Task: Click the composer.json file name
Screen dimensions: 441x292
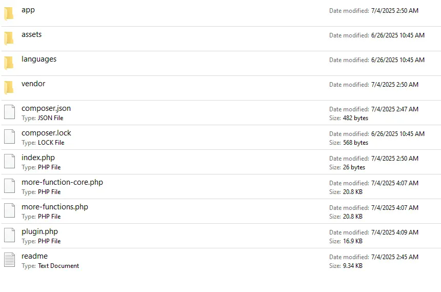Action: pos(46,108)
